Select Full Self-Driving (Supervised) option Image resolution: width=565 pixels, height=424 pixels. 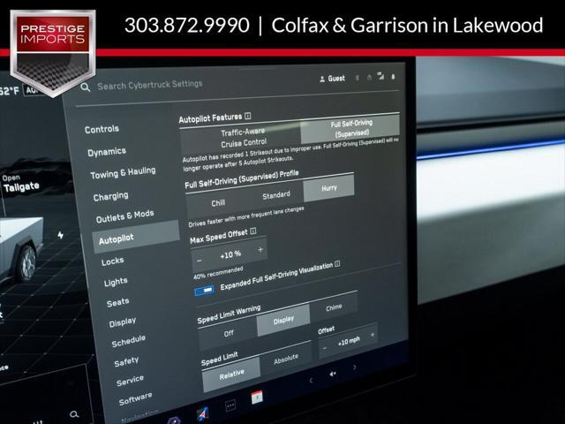350,129
